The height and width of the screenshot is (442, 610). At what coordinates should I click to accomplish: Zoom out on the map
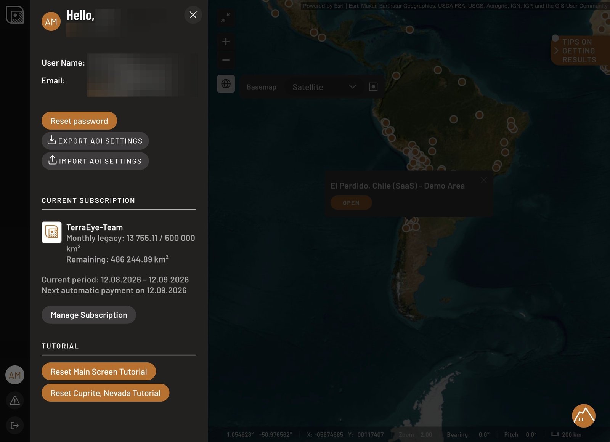pyautogui.click(x=226, y=60)
